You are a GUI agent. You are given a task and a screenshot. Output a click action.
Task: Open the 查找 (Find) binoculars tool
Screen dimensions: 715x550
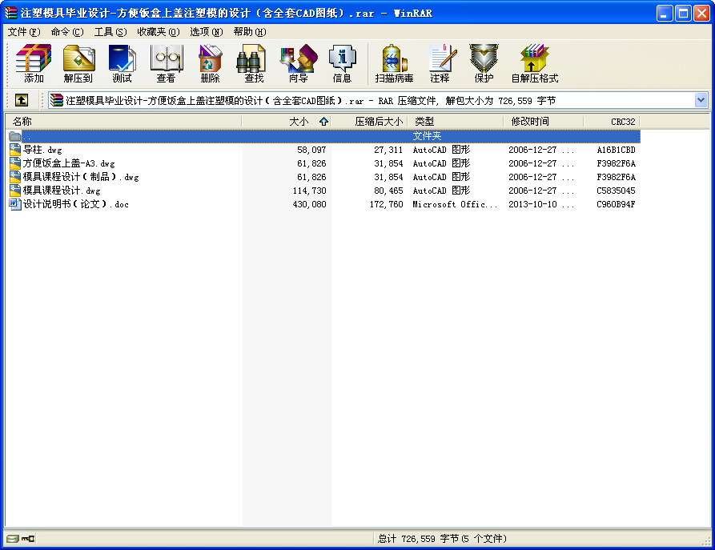[254, 64]
